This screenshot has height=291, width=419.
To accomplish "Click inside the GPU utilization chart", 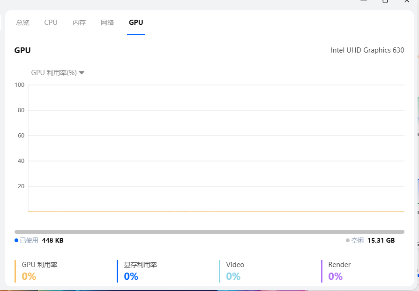I will [216, 148].
